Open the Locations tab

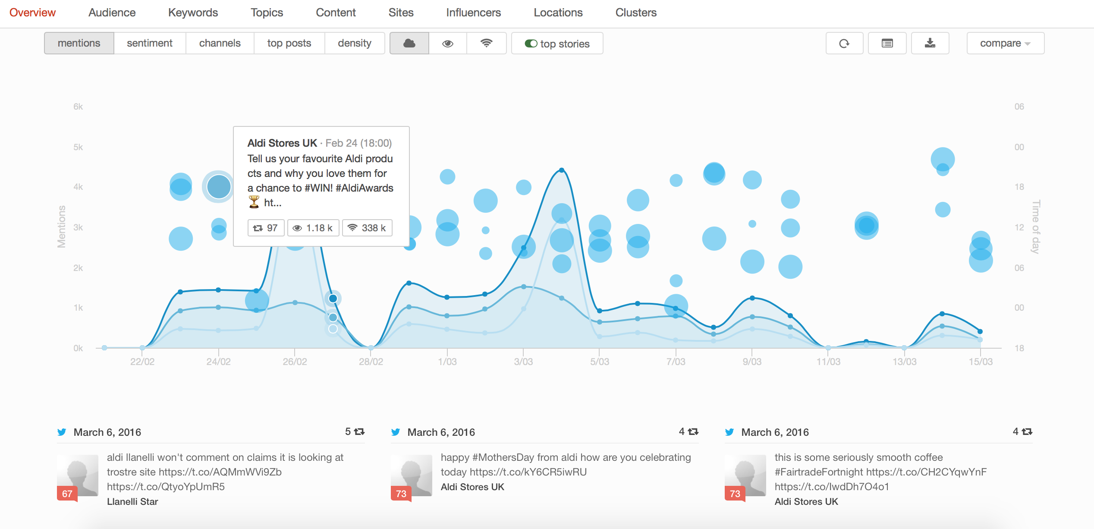pos(558,13)
